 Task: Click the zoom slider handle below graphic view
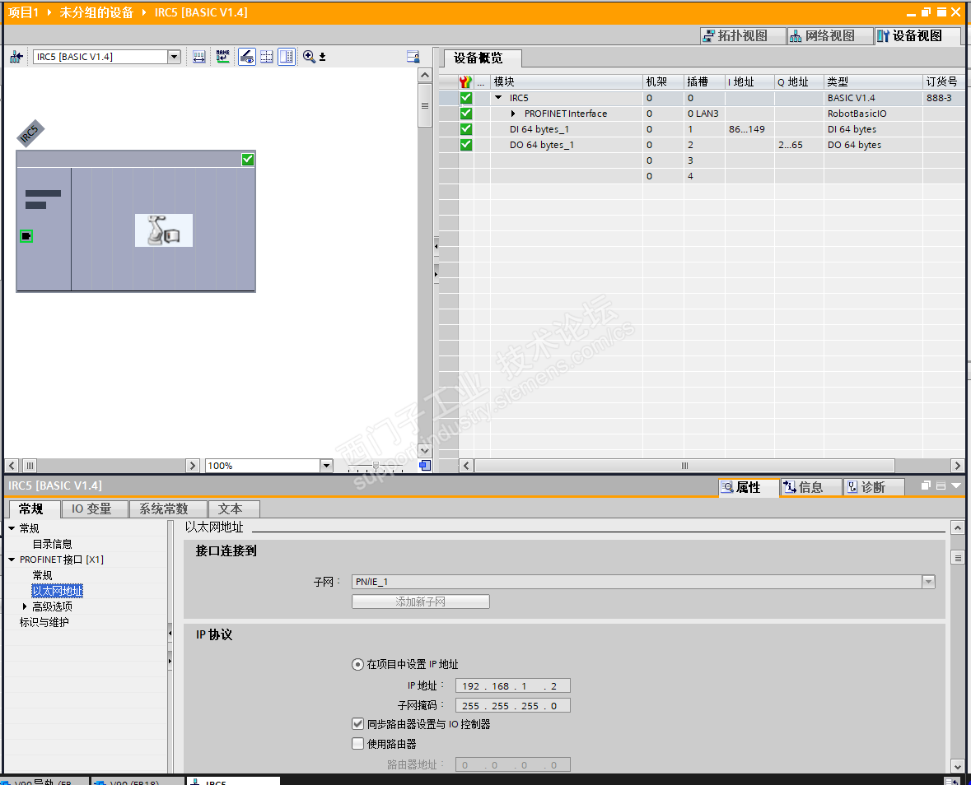point(376,466)
